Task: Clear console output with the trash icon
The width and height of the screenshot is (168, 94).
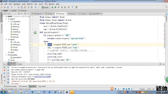Action: 8,83
